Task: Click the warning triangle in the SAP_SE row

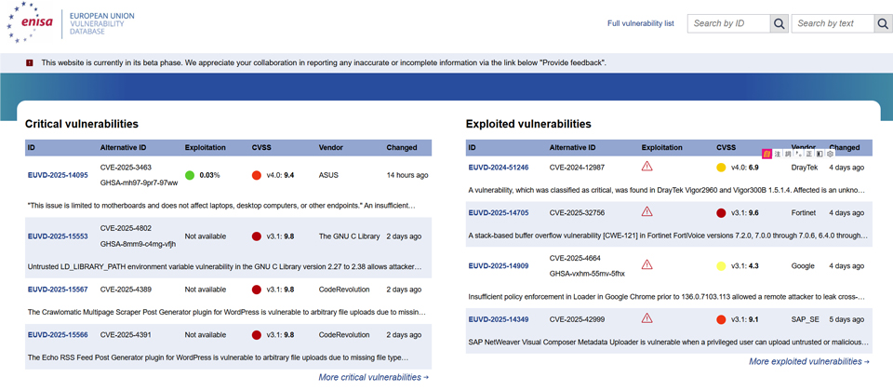Action: point(646,317)
